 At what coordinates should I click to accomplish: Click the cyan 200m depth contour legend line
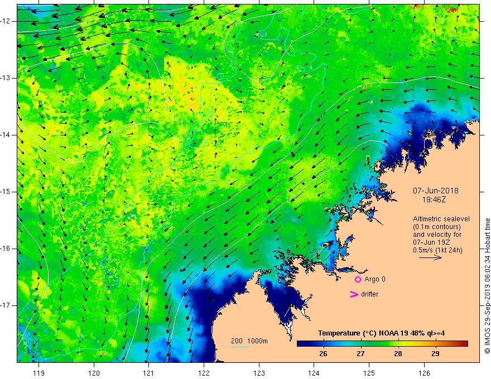click(x=240, y=347)
